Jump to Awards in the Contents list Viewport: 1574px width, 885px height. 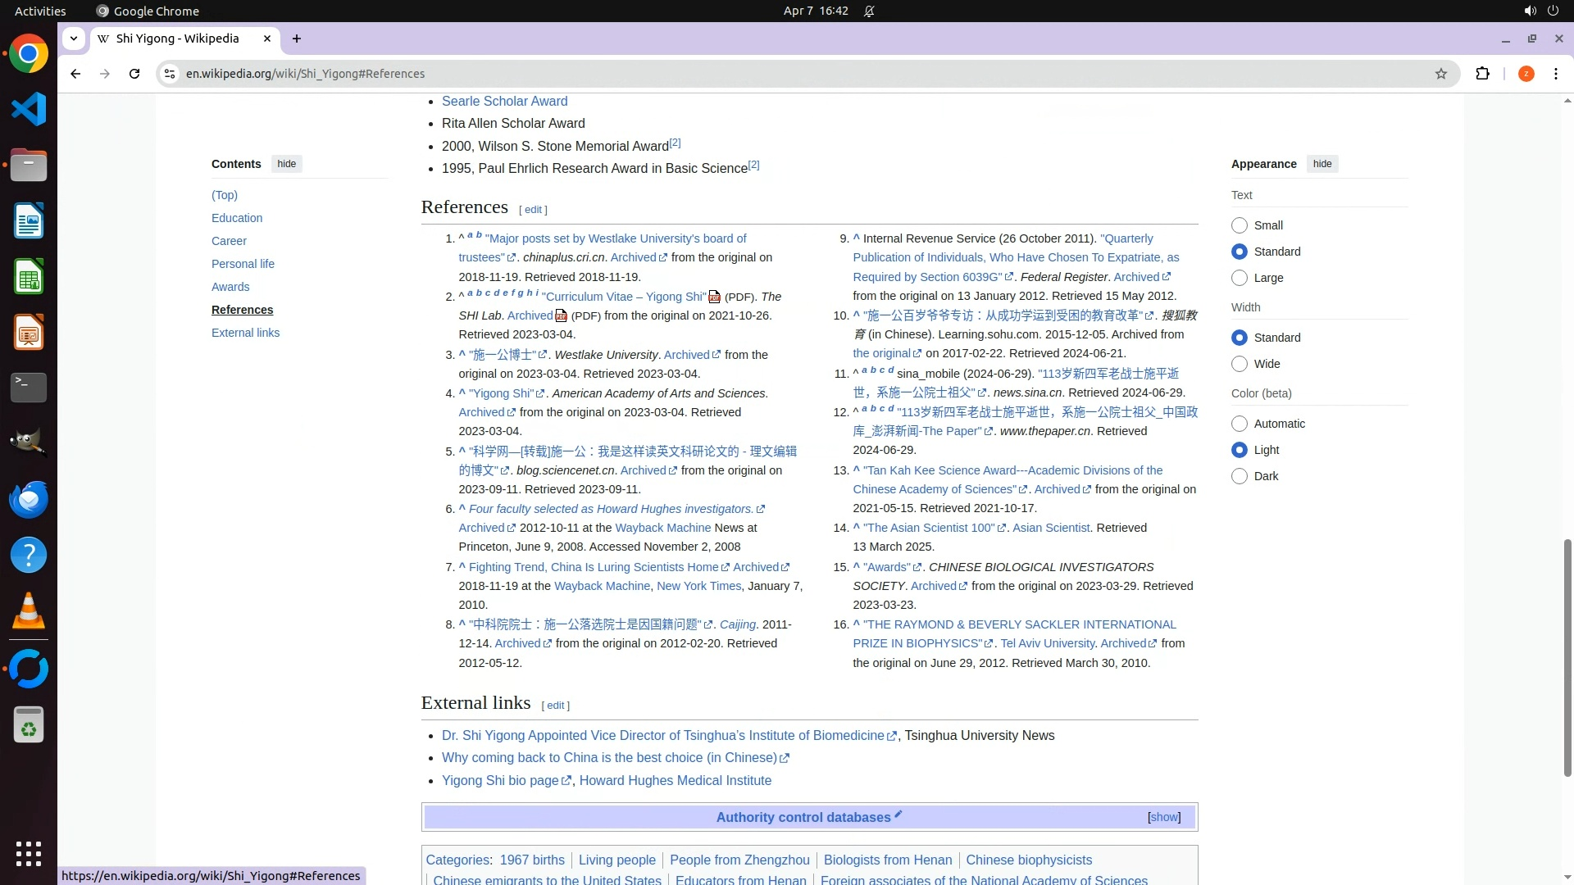(x=230, y=287)
